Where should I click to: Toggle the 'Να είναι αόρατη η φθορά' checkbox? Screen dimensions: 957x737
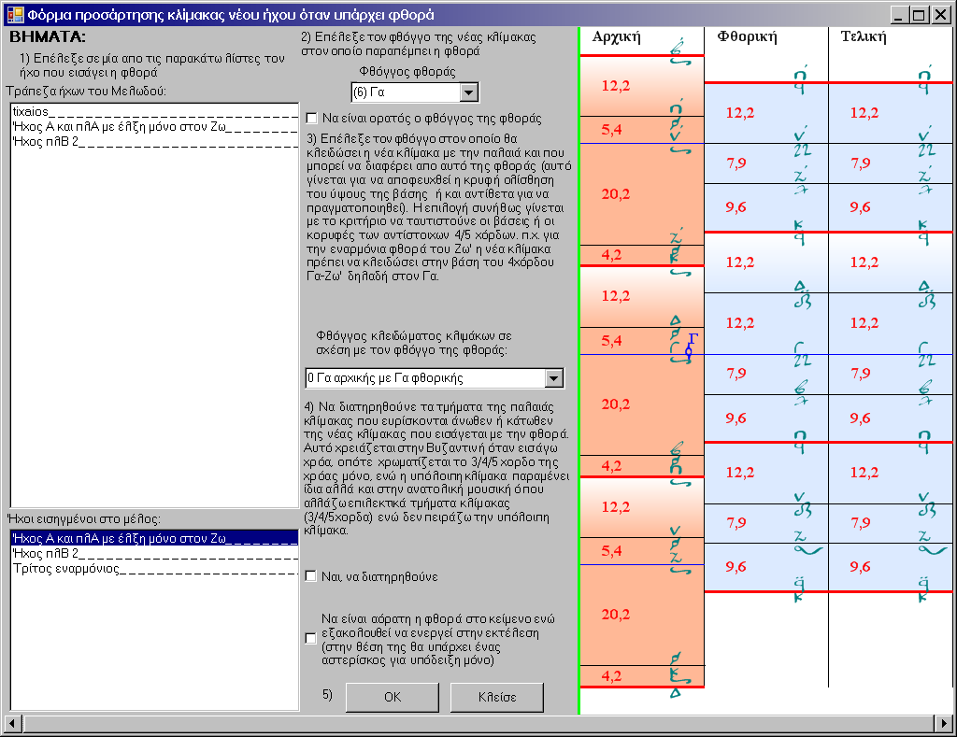pyautogui.click(x=312, y=639)
